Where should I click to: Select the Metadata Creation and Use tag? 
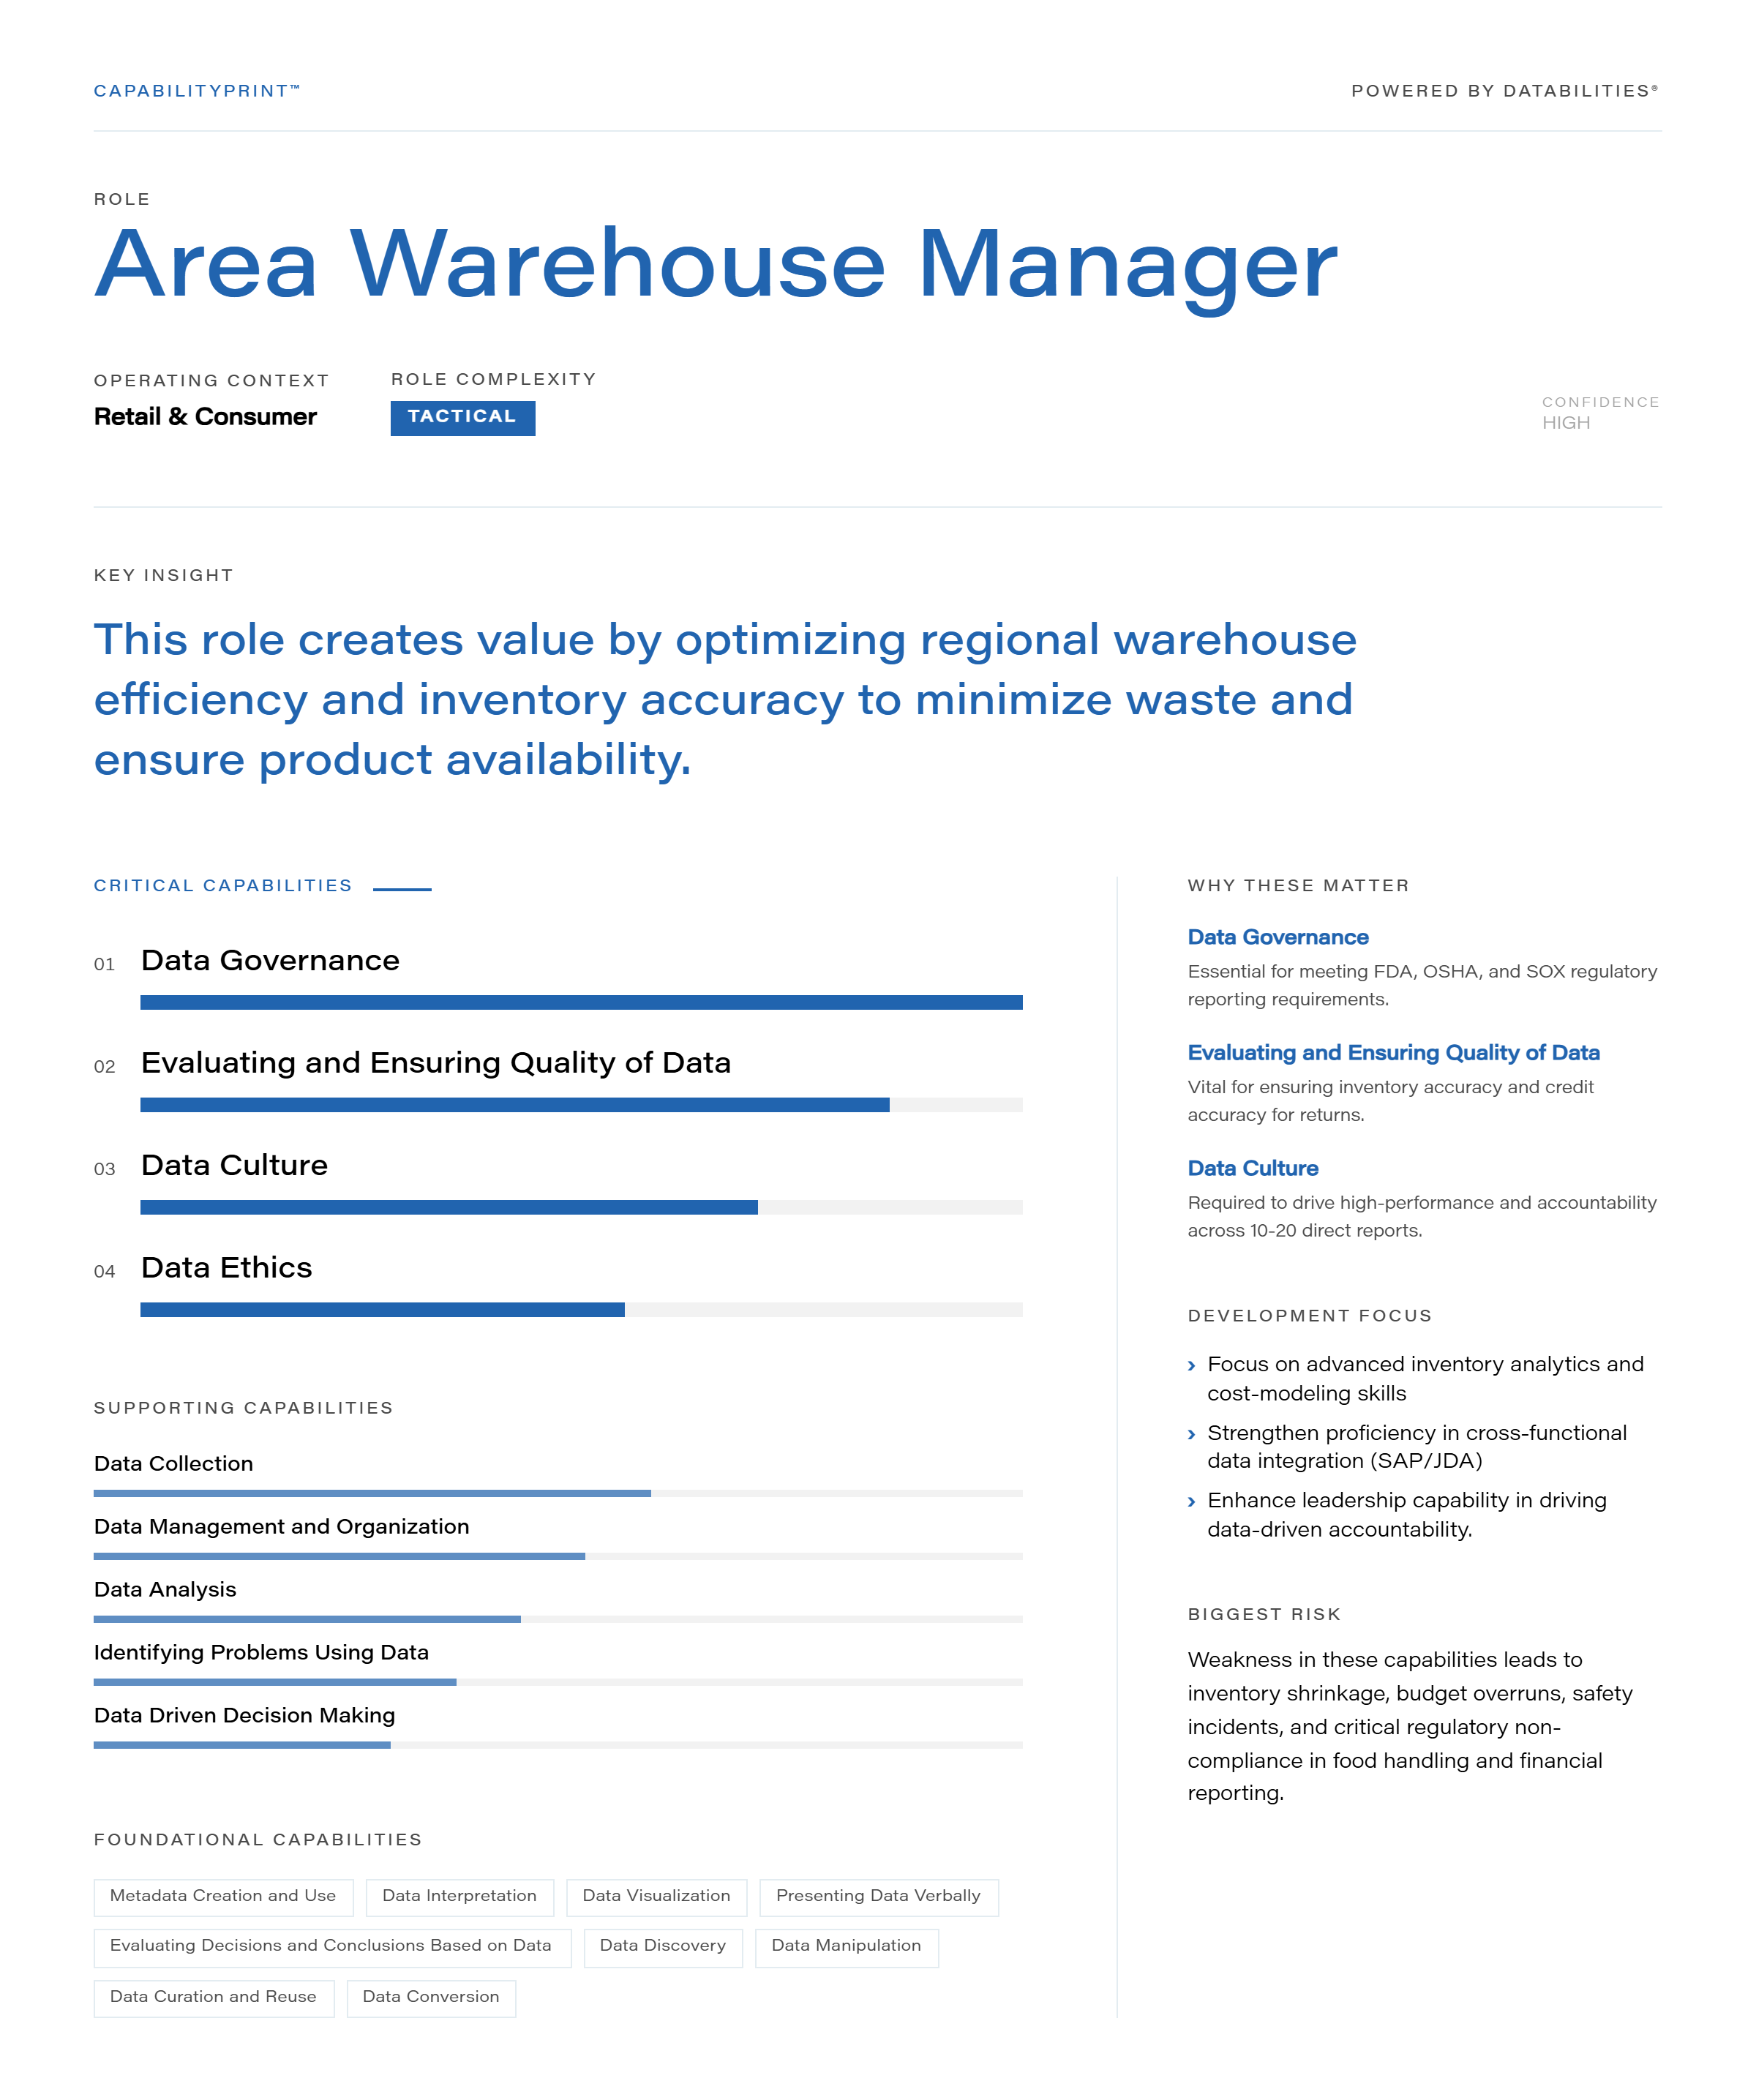pyautogui.click(x=223, y=1897)
